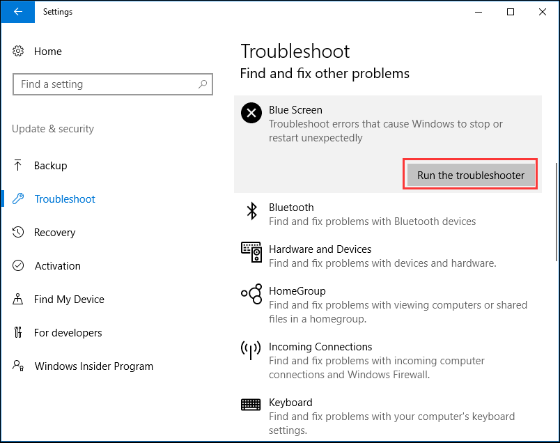The image size is (560, 443).
Task: Run the troubleshooter for Blue Screen
Action: pyautogui.click(x=471, y=176)
